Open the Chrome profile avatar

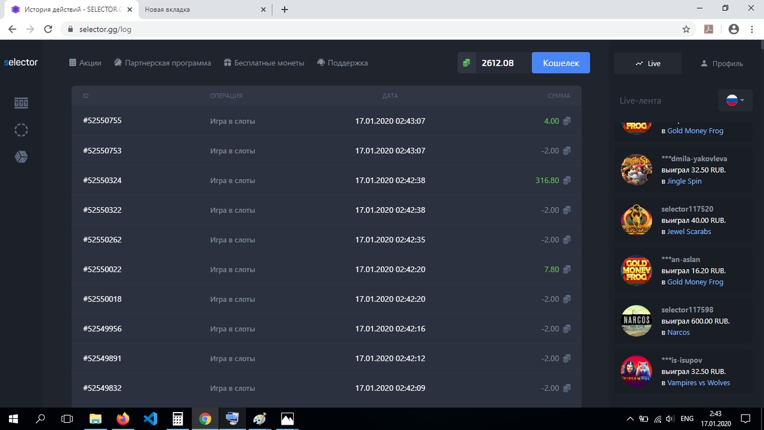click(x=734, y=29)
